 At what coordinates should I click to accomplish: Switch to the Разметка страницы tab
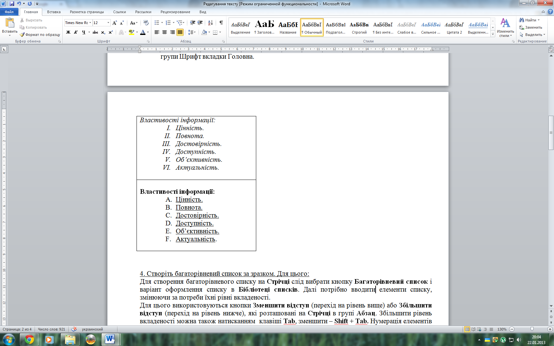[x=87, y=12]
